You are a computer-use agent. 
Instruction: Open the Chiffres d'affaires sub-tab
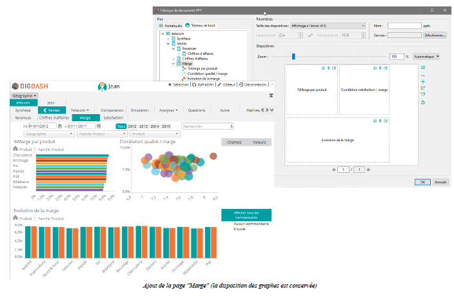point(54,117)
